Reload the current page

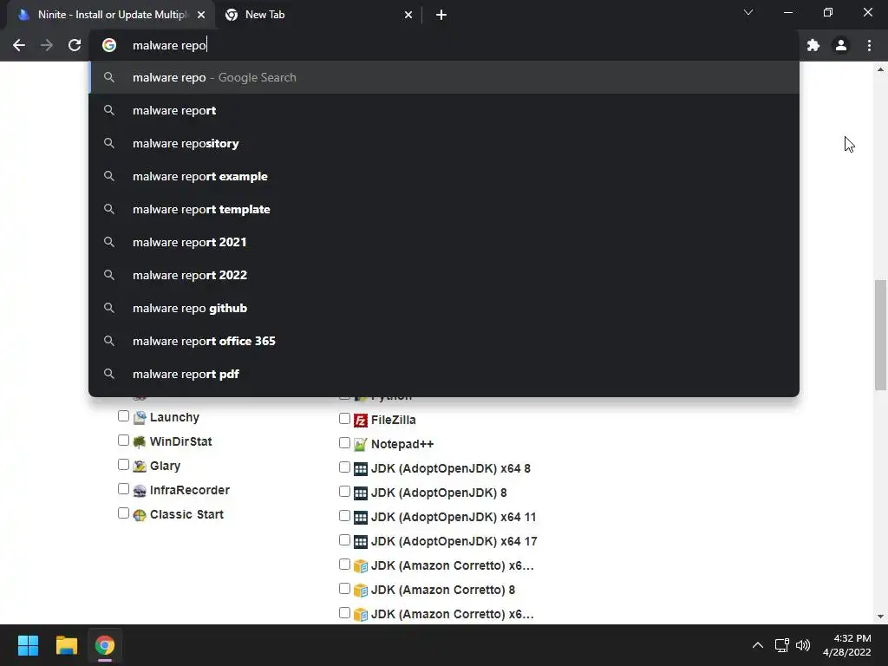point(75,45)
